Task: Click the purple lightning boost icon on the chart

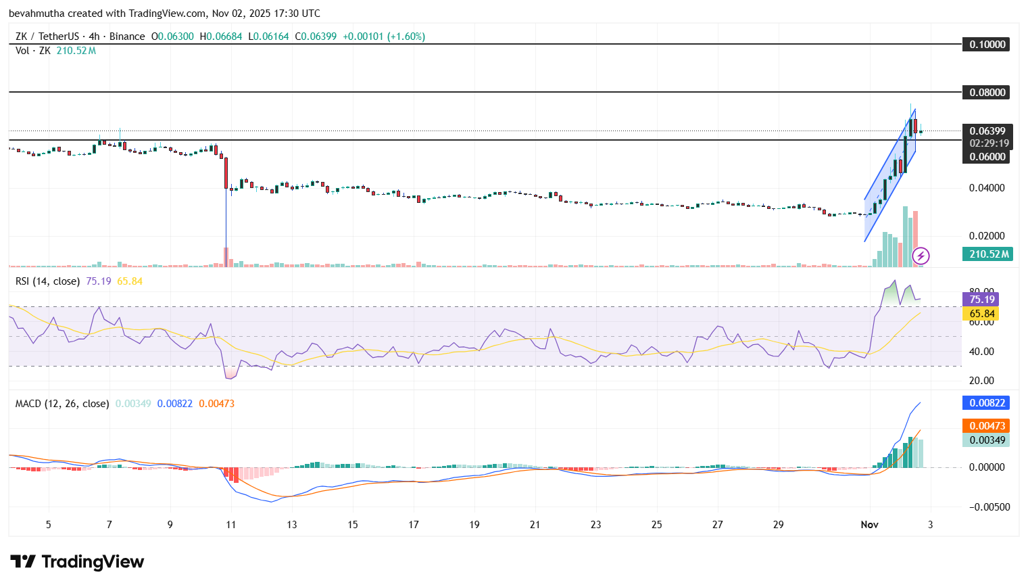Action: pyautogui.click(x=920, y=254)
